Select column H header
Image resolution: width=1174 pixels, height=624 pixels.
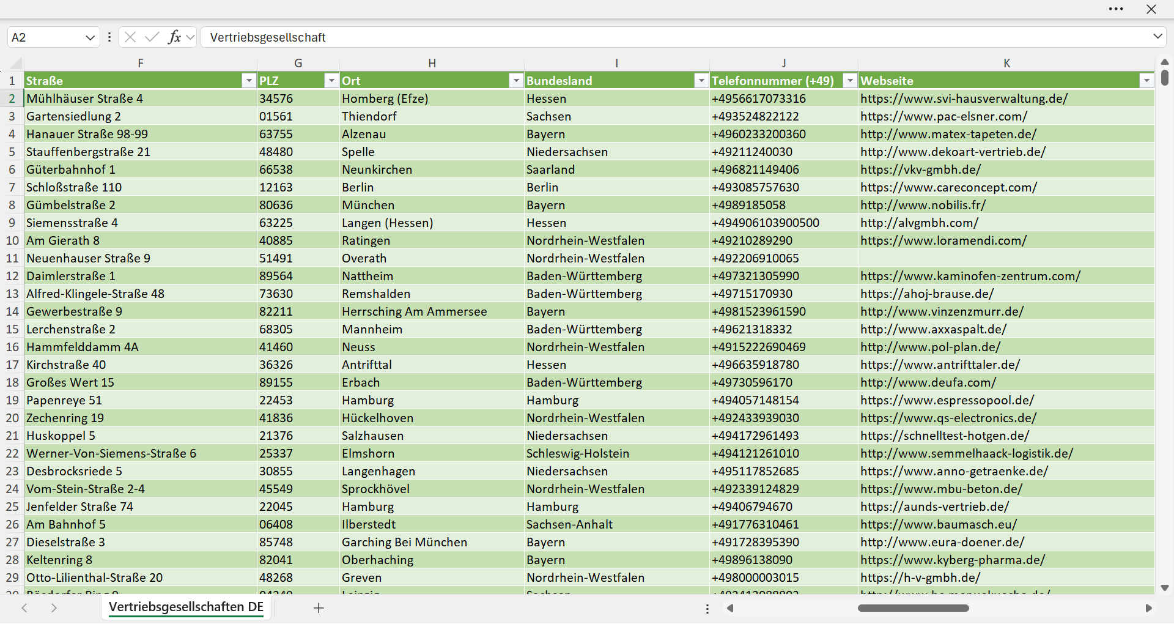click(432, 63)
